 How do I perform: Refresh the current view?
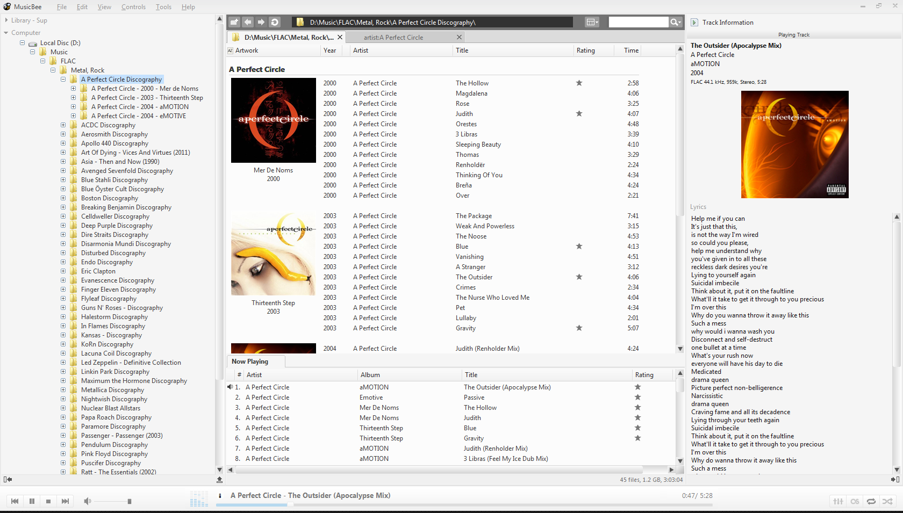[275, 22]
